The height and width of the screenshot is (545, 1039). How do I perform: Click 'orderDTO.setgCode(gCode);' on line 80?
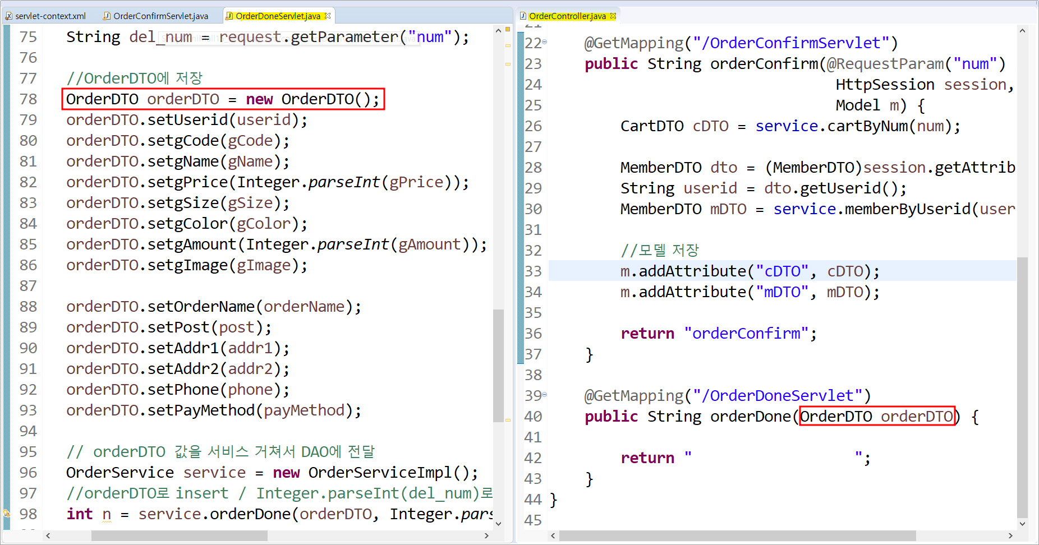pos(178,141)
